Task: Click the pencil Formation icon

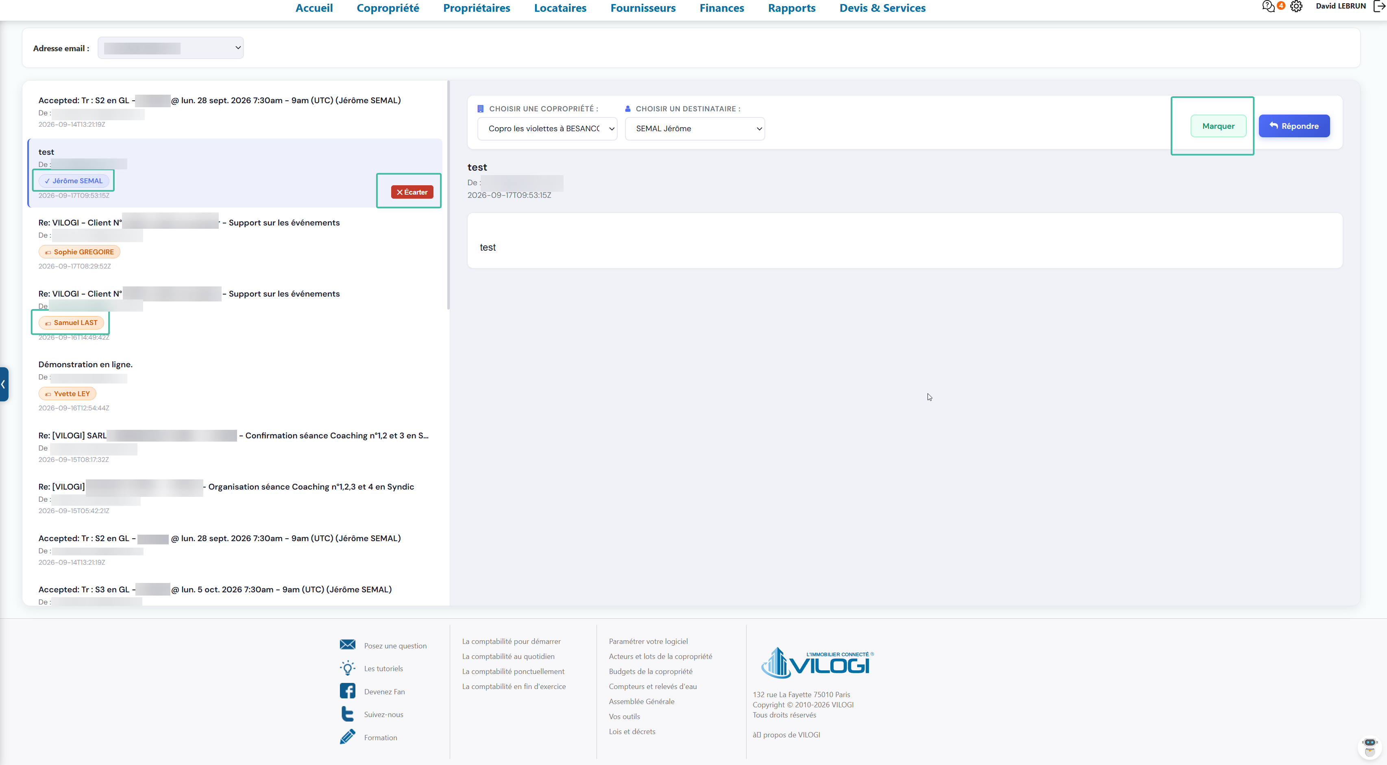Action: [x=347, y=737]
